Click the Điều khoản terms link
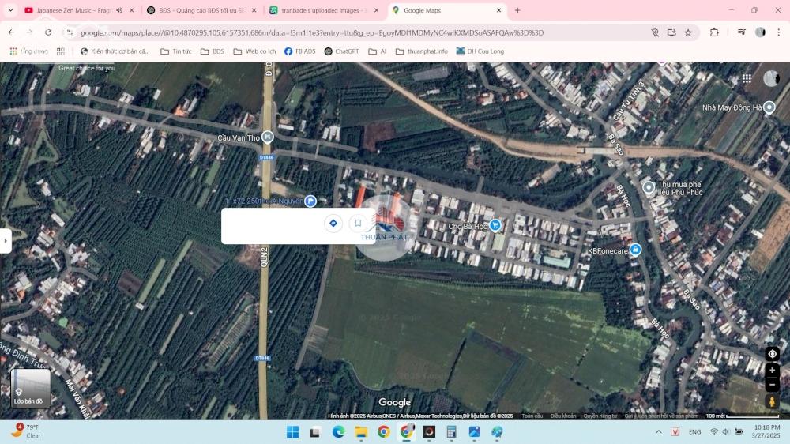 562,416
